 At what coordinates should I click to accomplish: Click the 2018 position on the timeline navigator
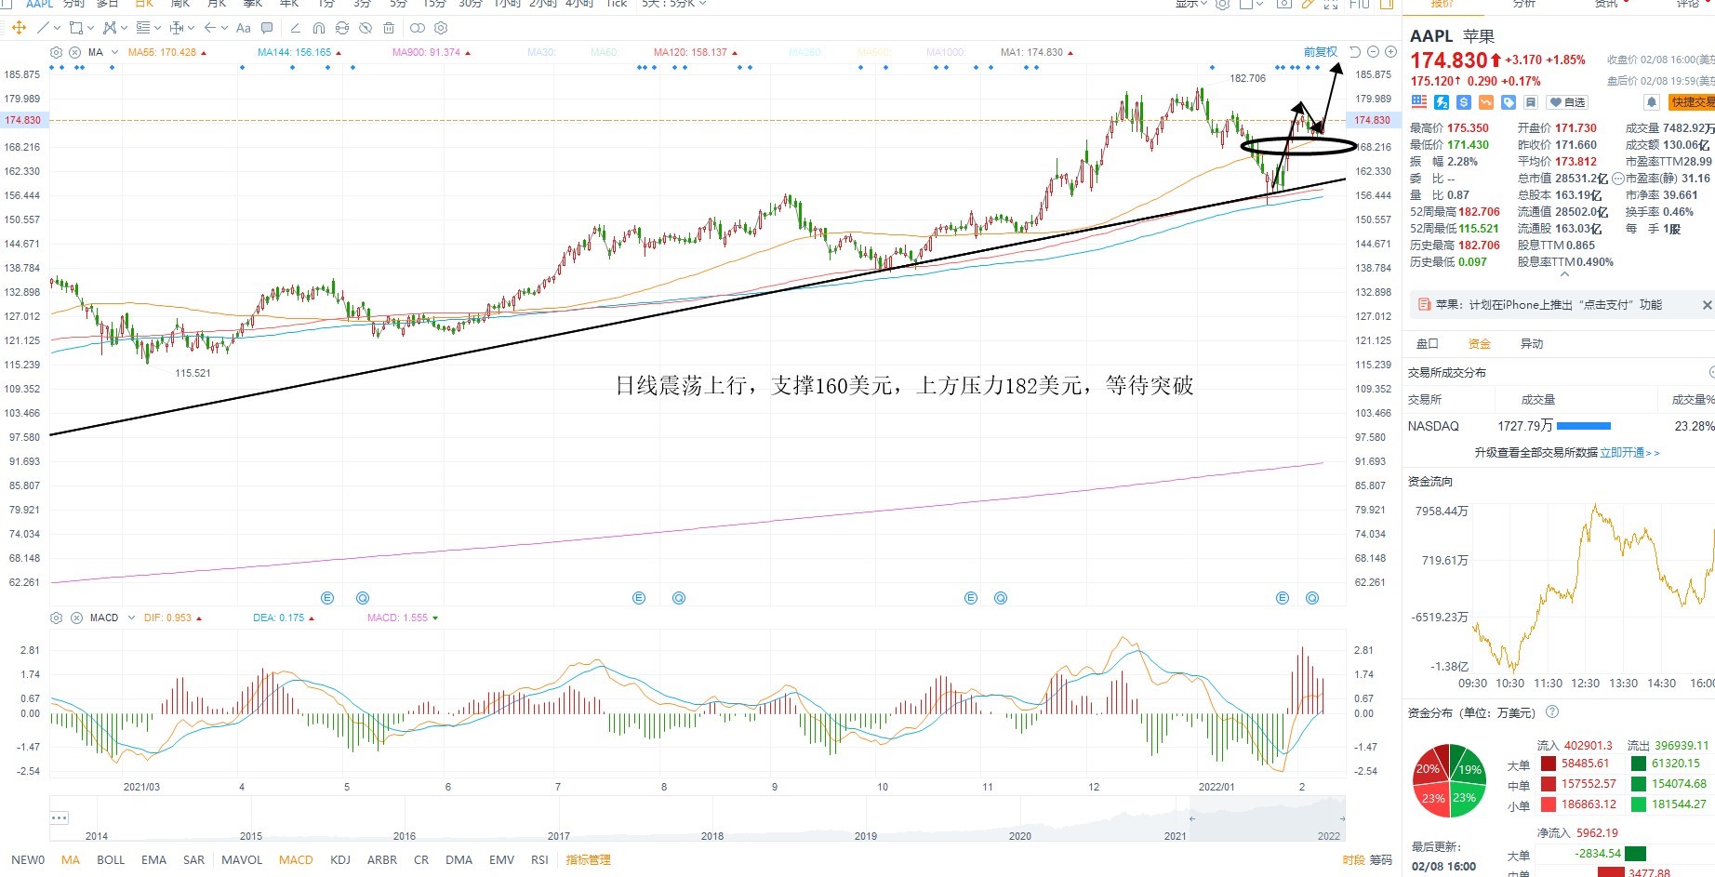(712, 836)
